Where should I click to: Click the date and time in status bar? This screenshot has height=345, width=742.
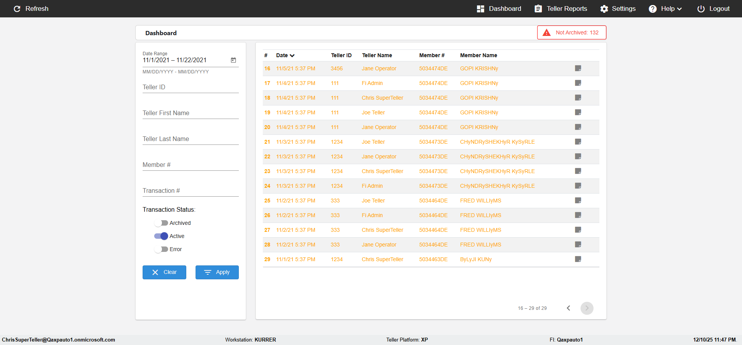(x=715, y=340)
